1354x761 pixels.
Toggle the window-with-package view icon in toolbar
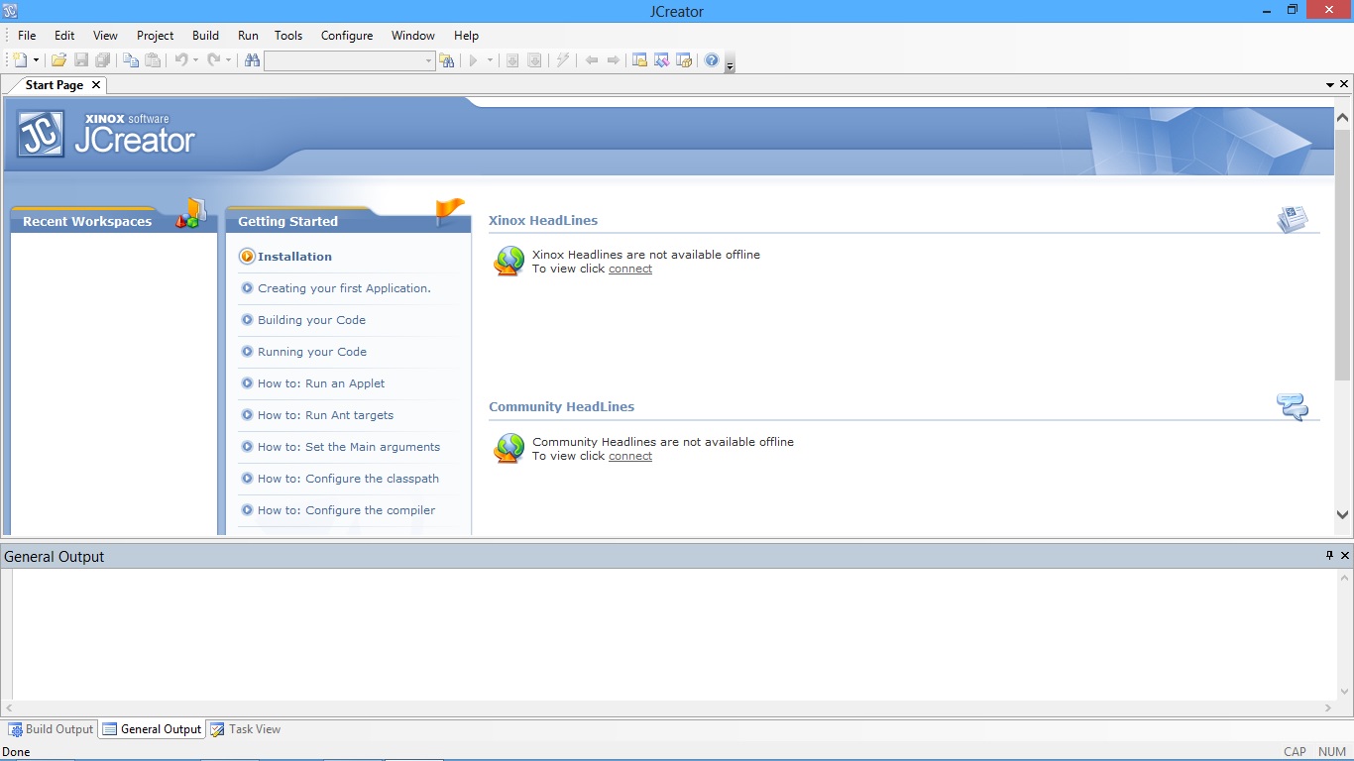(x=683, y=60)
